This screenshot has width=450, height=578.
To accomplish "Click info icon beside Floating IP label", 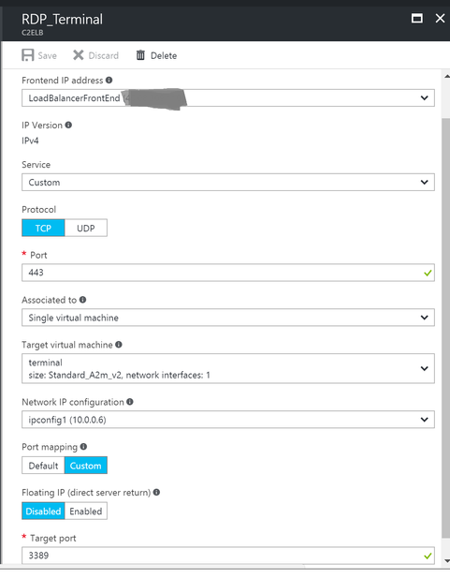I will point(156,493).
